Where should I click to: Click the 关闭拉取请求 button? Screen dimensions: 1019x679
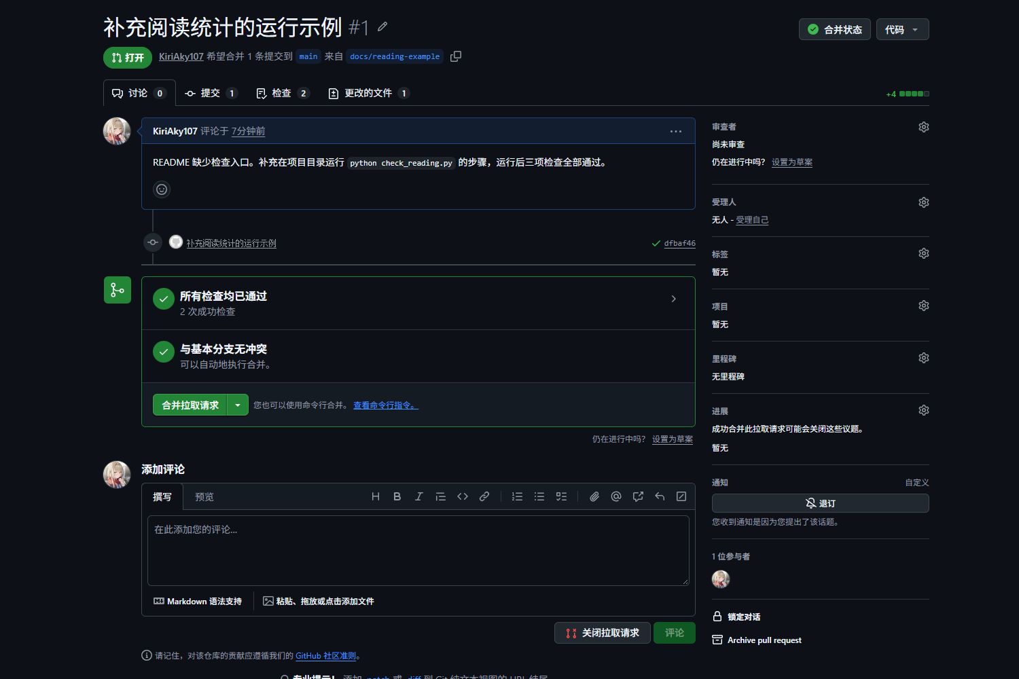coord(603,633)
